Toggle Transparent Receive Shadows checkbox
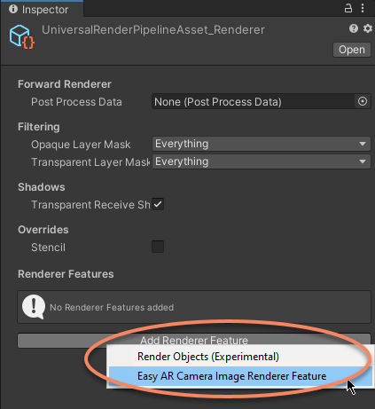This screenshot has height=409, width=375. click(x=158, y=204)
